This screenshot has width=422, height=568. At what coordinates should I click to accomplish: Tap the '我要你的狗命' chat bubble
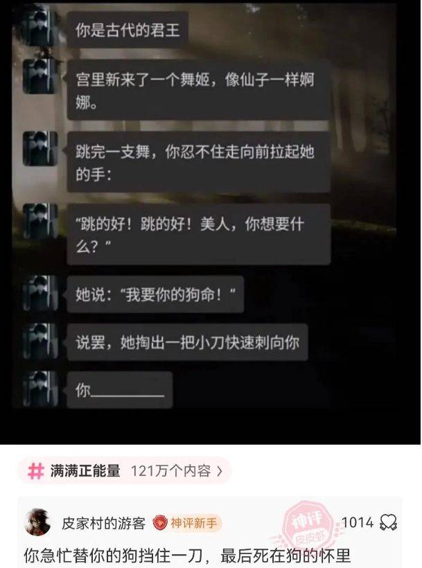[x=155, y=294]
